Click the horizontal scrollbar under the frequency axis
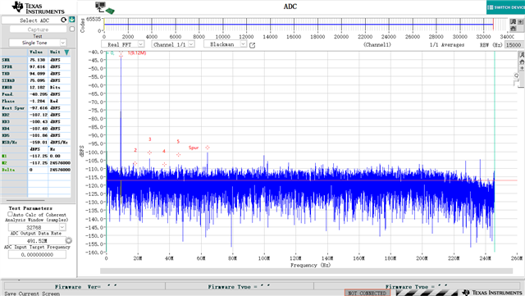 point(306,271)
